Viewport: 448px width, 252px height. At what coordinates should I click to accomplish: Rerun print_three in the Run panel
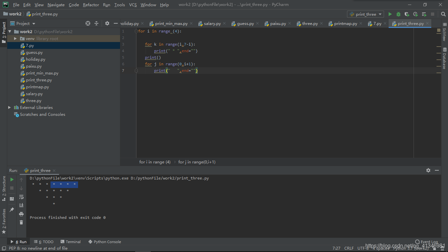click(12, 179)
